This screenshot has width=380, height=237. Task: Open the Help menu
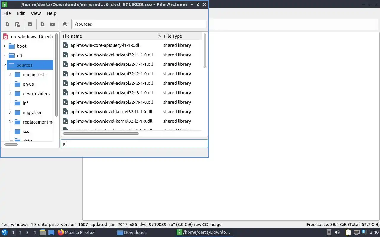51,13
